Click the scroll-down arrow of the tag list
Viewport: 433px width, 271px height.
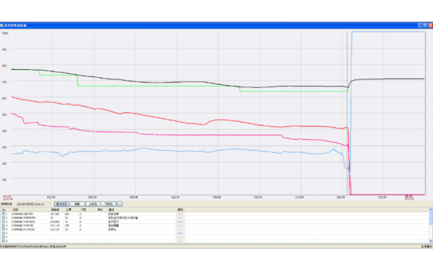pos(431,241)
